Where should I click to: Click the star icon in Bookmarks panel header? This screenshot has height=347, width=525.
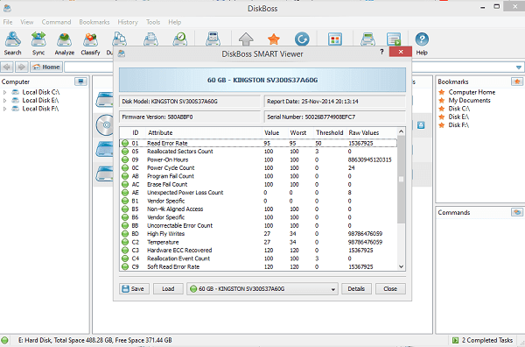tap(517, 81)
